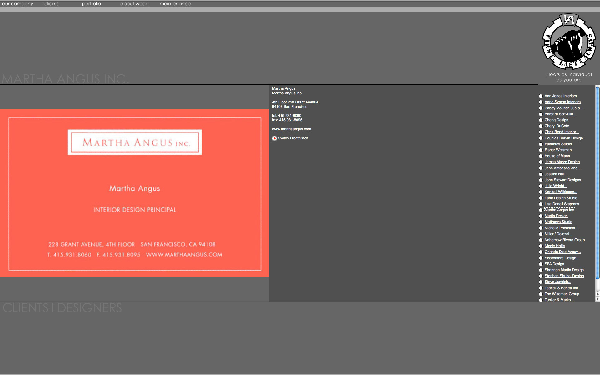Open the Lisa Danell Staprans link
Image resolution: width=600 pixels, height=375 pixels.
[x=562, y=204]
